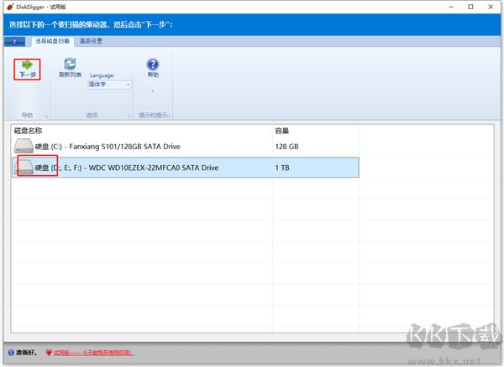Viewport: 504px width, 367px height.
Task: Open the Help (帮助) question-mark button
Action: (153, 68)
